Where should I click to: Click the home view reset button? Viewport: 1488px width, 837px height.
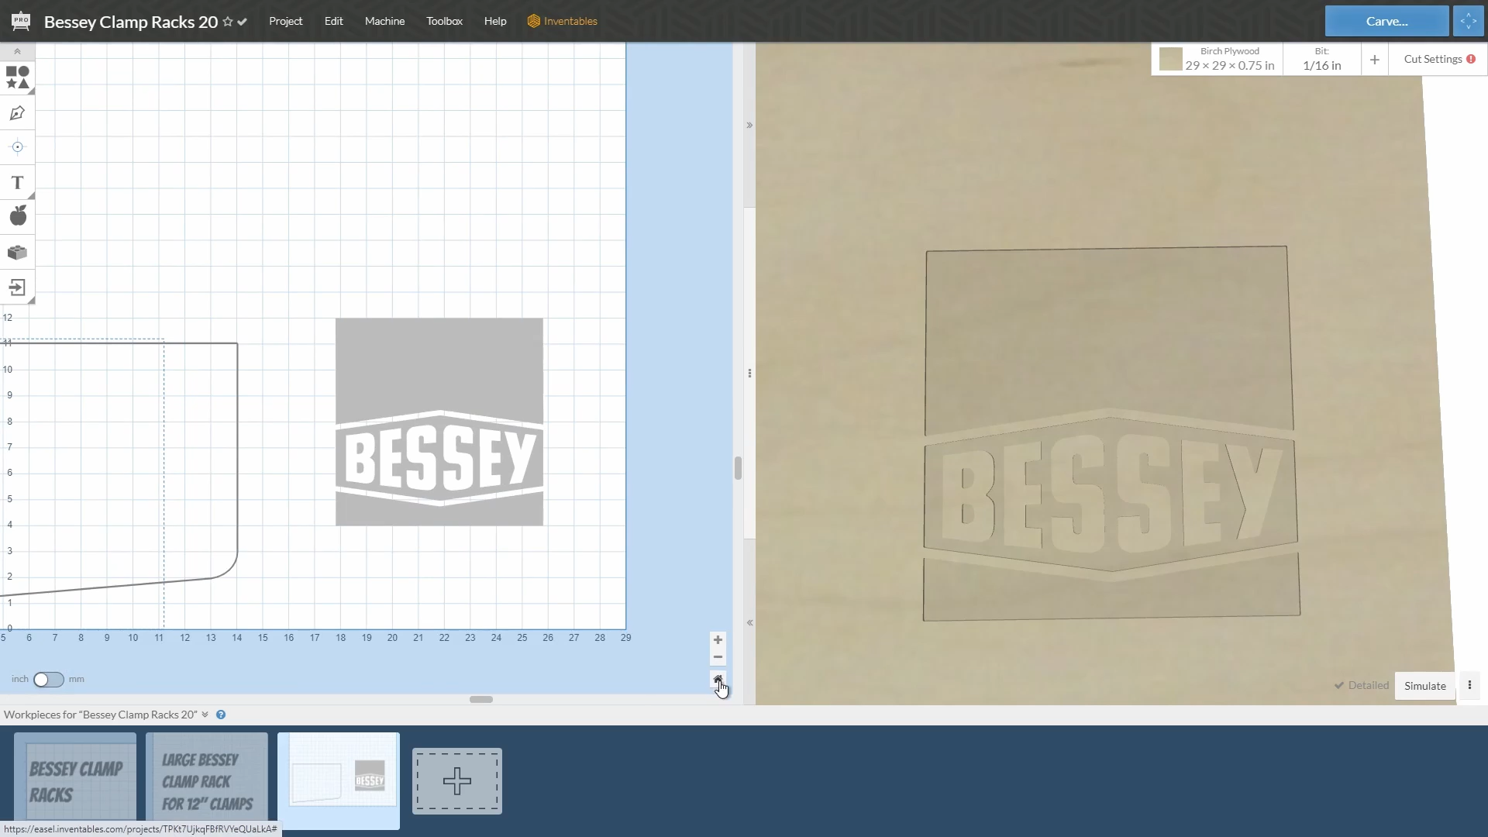pyautogui.click(x=718, y=680)
